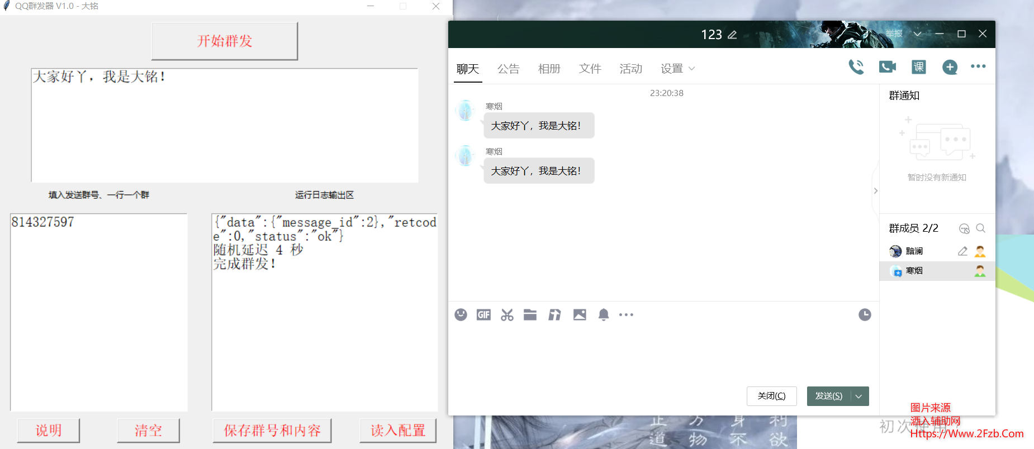This screenshot has height=449, width=1034.
Task: Click pencil icon next to member 黯澜
Action: coord(962,251)
